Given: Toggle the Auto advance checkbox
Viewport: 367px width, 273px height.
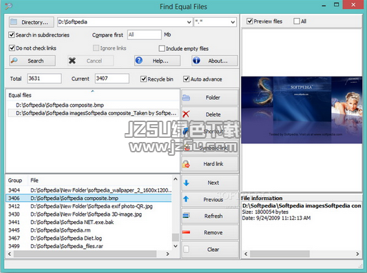Looking at the screenshot, I should 187,79.
